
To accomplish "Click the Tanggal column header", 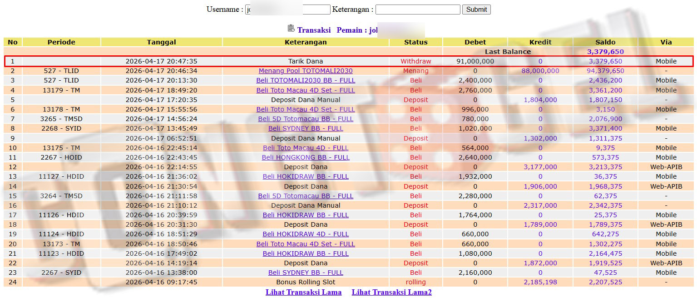I will pos(161,42).
